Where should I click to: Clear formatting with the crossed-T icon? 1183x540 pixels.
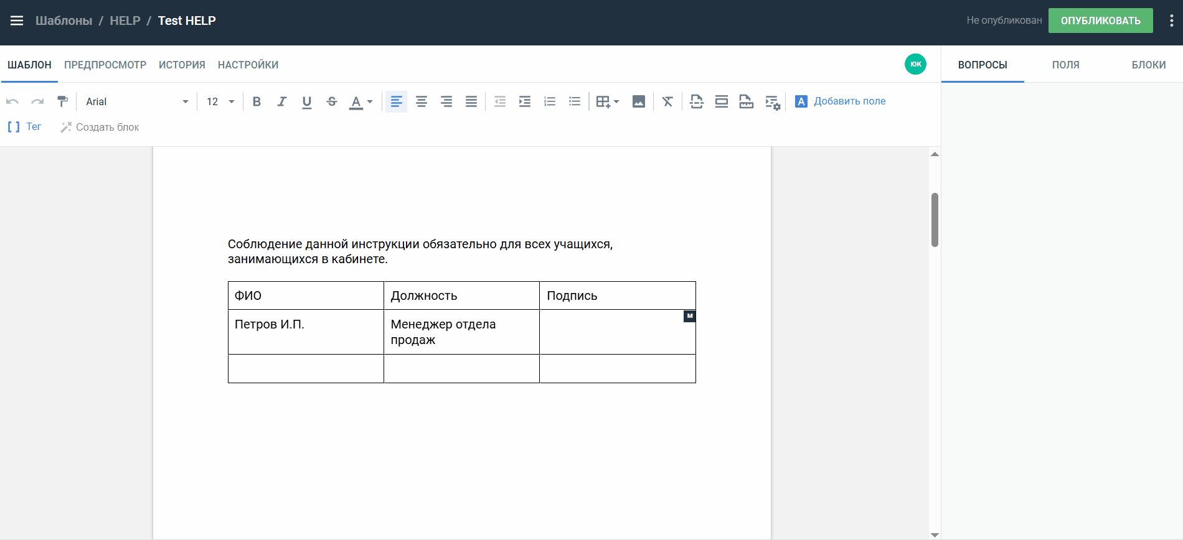pos(667,101)
